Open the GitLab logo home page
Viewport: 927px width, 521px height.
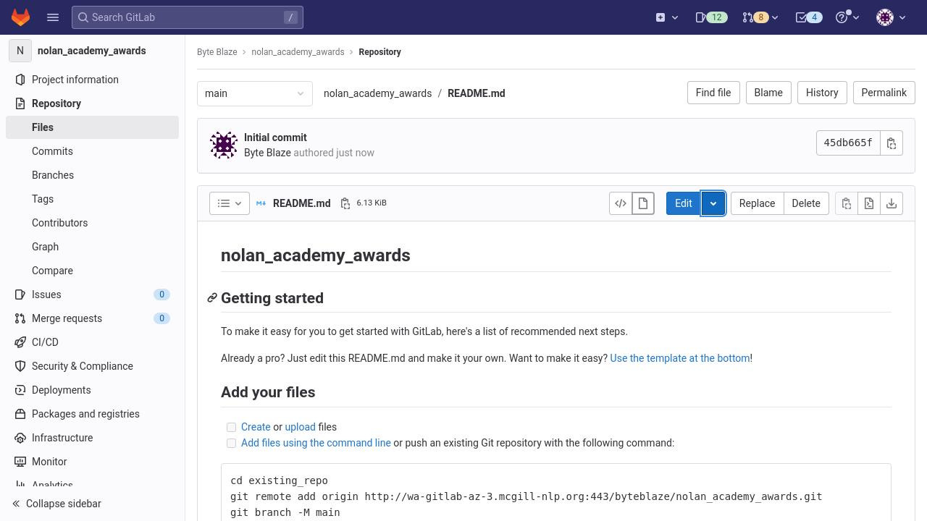pyautogui.click(x=20, y=17)
